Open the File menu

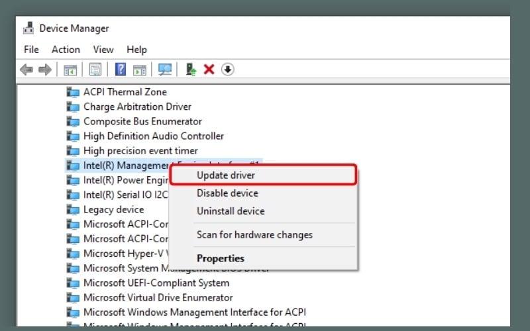coord(31,50)
